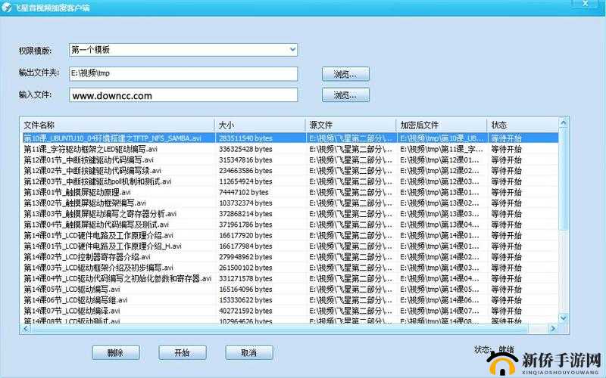
Task: Click size cell 279948962 bytes
Action: click(245, 257)
